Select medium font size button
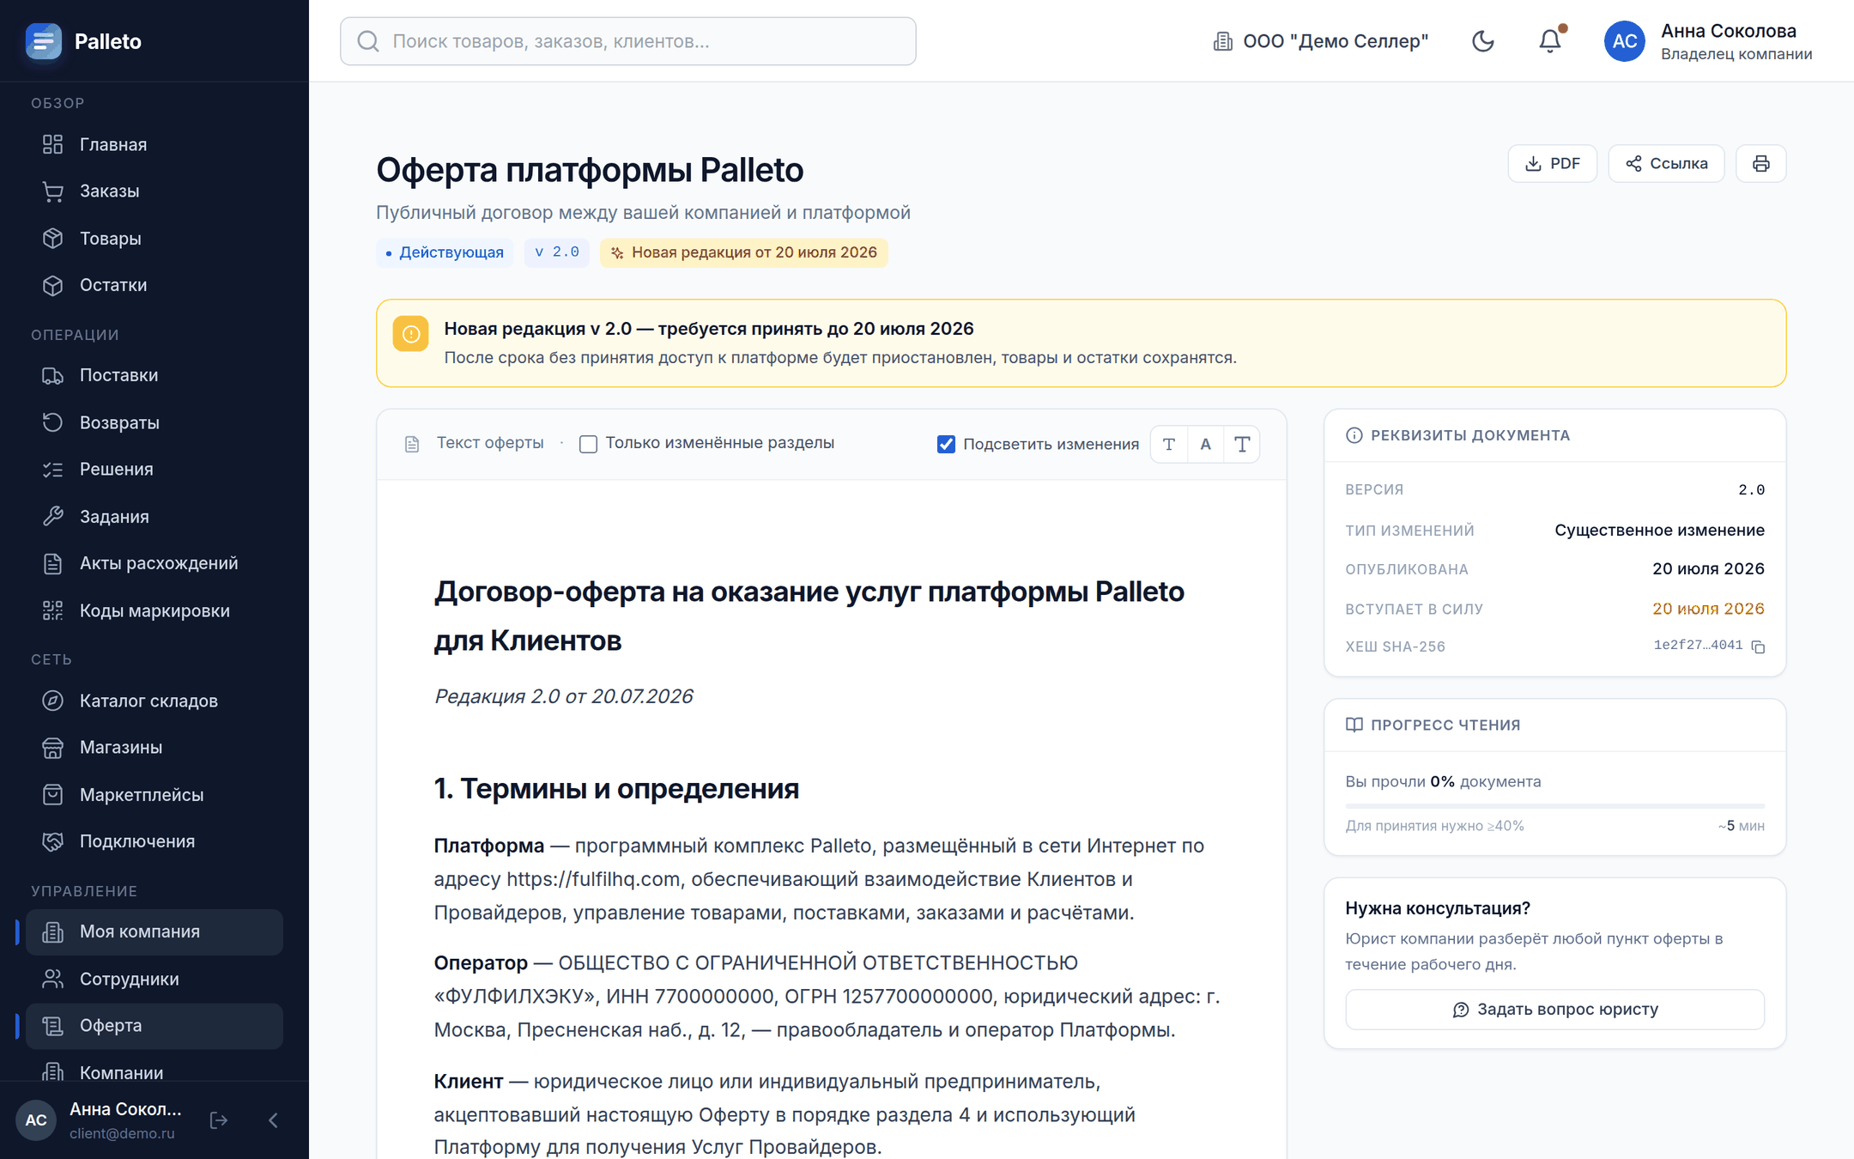 click(1206, 444)
